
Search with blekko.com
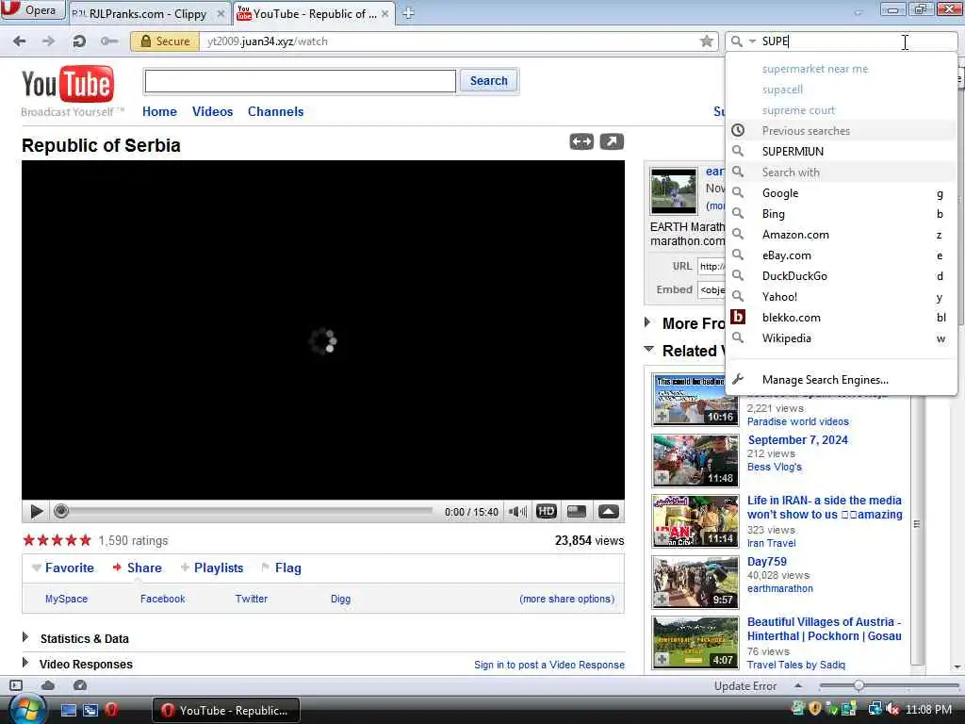tap(842, 318)
